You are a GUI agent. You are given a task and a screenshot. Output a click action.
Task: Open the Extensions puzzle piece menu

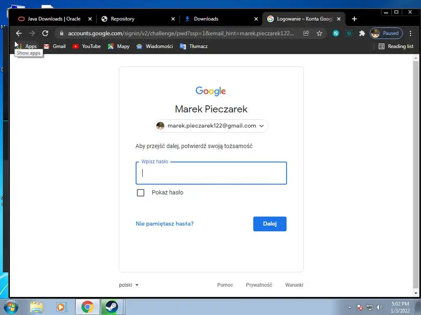[362, 33]
